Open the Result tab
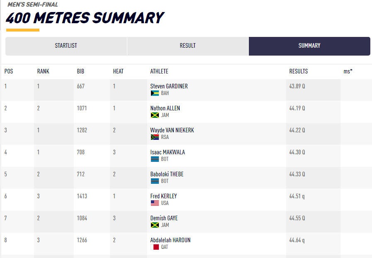This screenshot has width=372, height=258. [x=187, y=46]
